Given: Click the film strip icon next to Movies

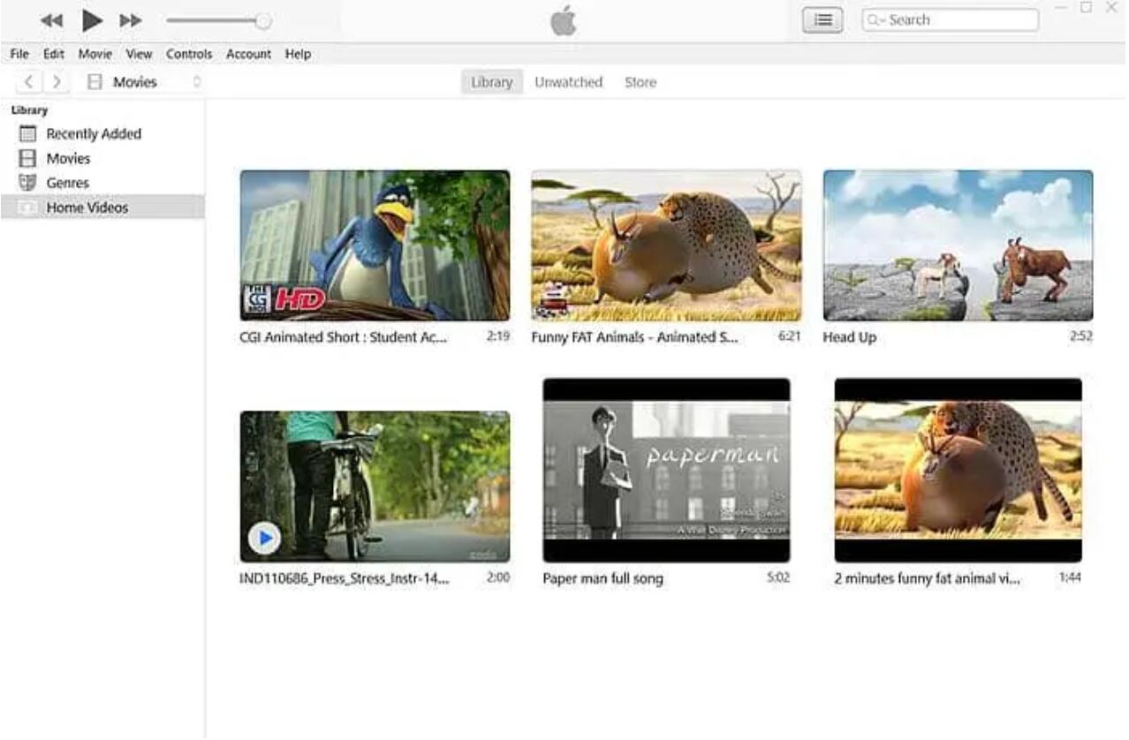Looking at the screenshot, I should pyautogui.click(x=28, y=158).
